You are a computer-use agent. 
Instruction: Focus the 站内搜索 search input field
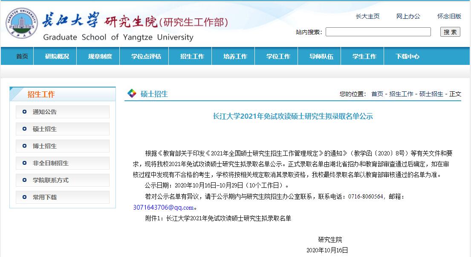(378, 32)
